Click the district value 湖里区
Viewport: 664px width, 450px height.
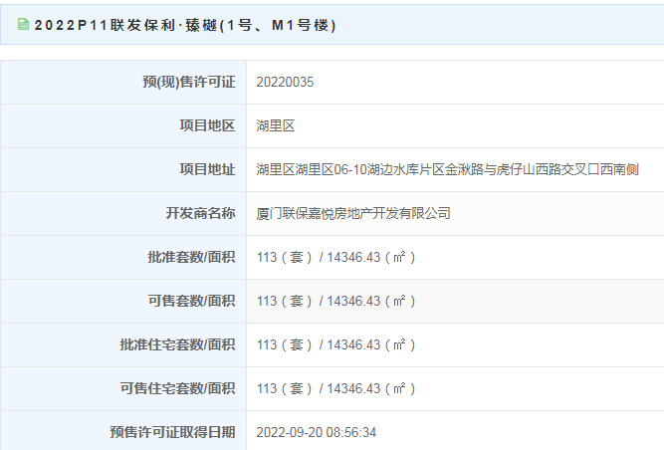[x=276, y=125]
